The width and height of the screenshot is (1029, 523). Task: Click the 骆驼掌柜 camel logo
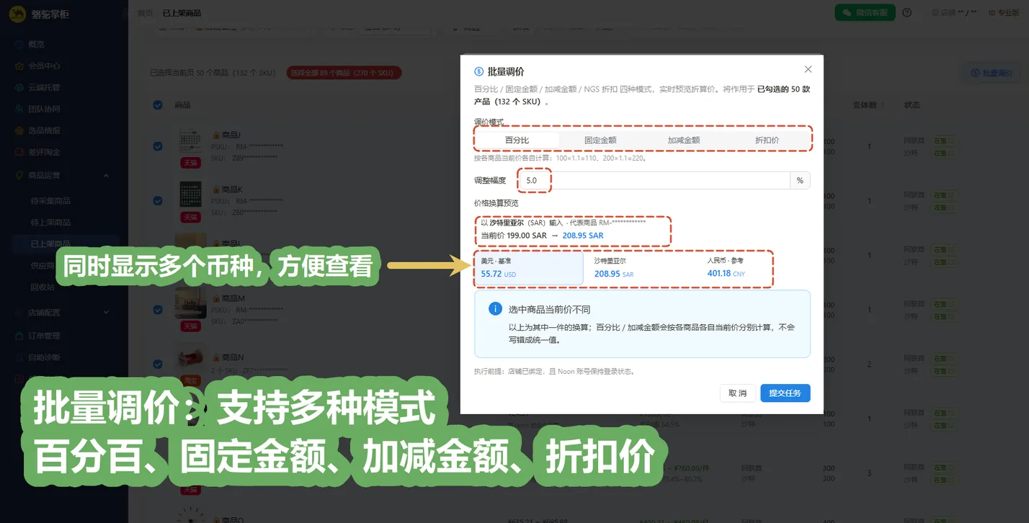17,14
